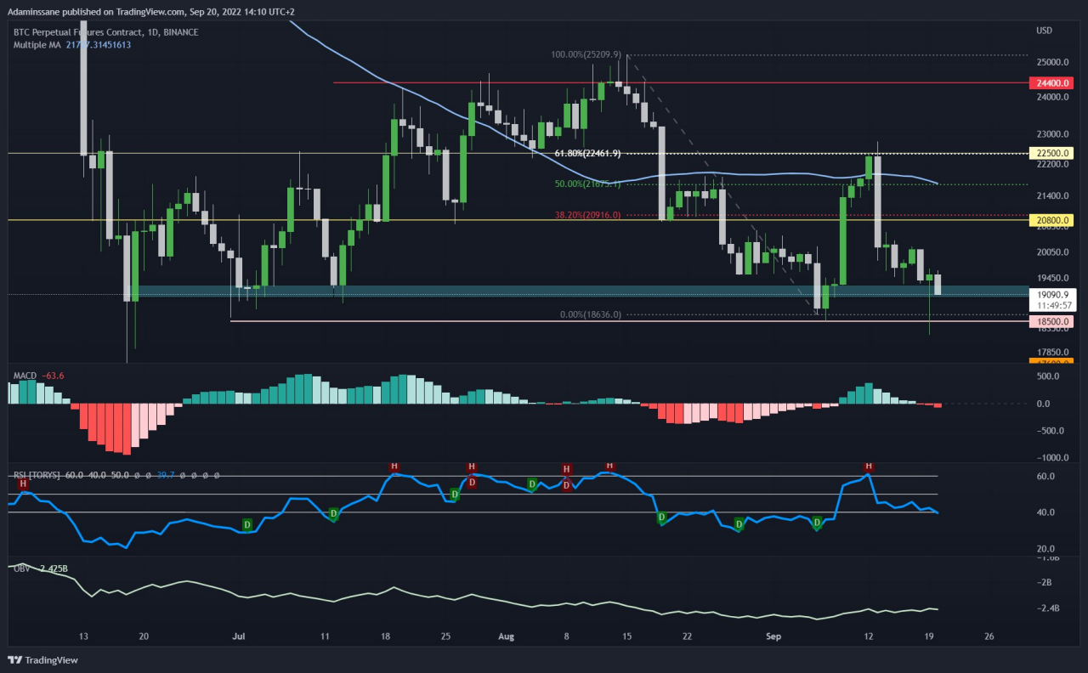Click the 25000.0 price axis tick
The image size is (1088, 673).
tap(1052, 63)
